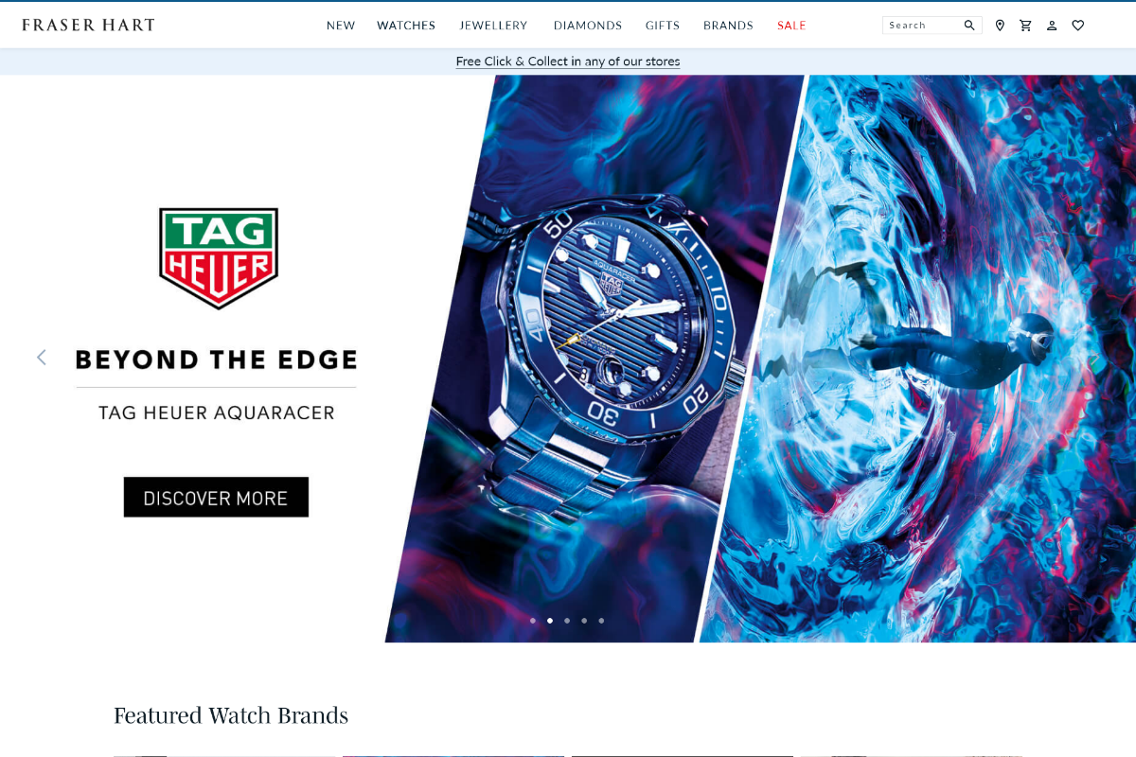
Task: Expand the Watches menu
Action: (x=406, y=26)
